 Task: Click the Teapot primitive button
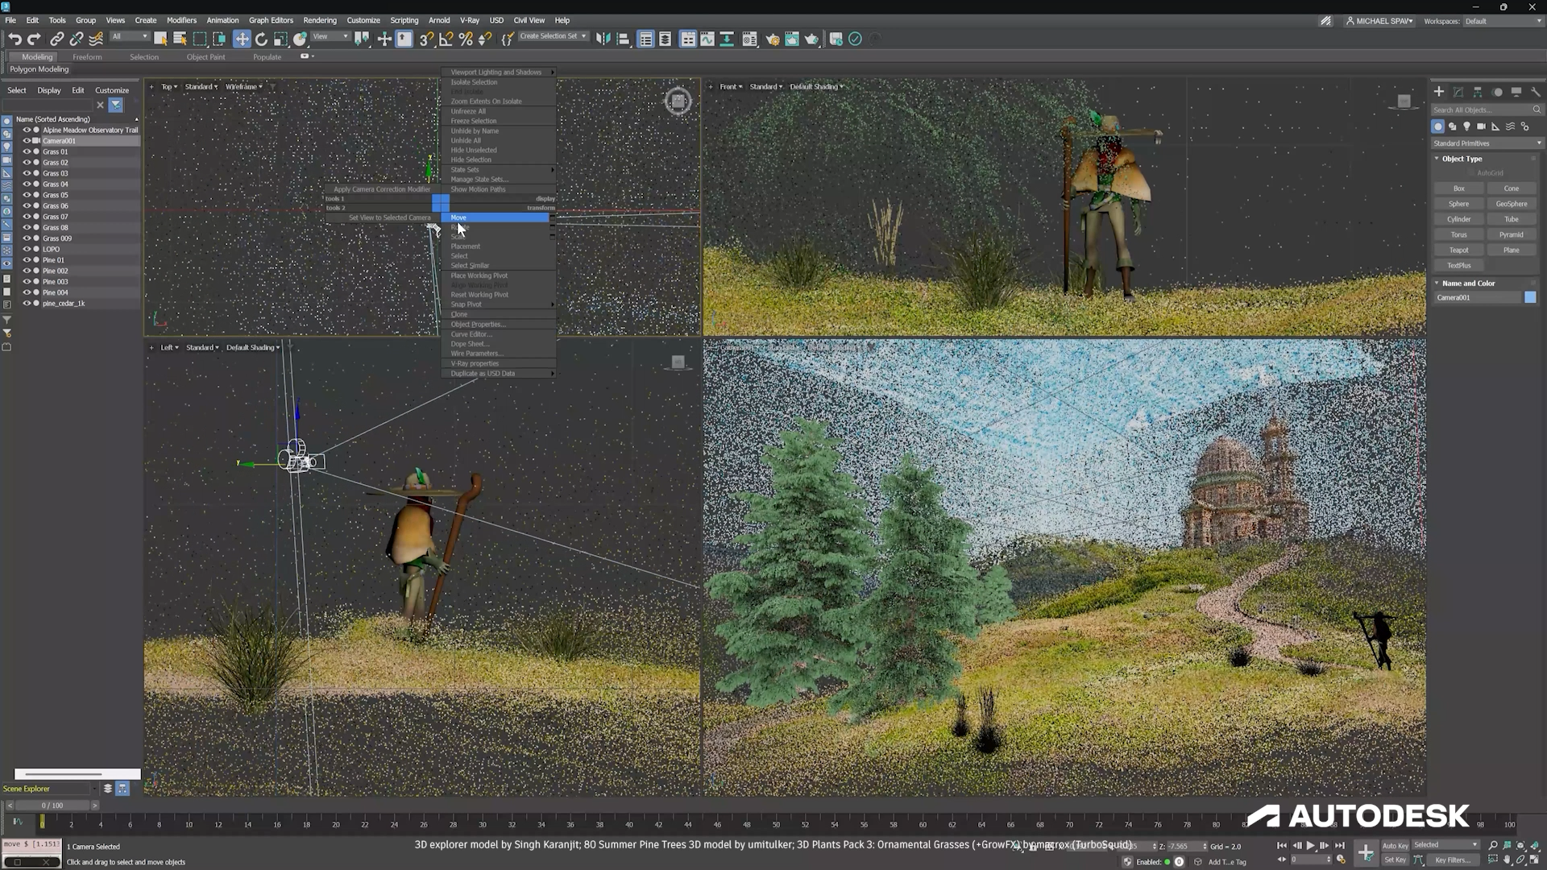tap(1458, 251)
